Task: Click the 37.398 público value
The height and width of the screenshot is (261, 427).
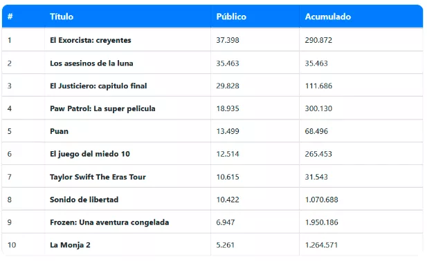Action: click(228, 40)
